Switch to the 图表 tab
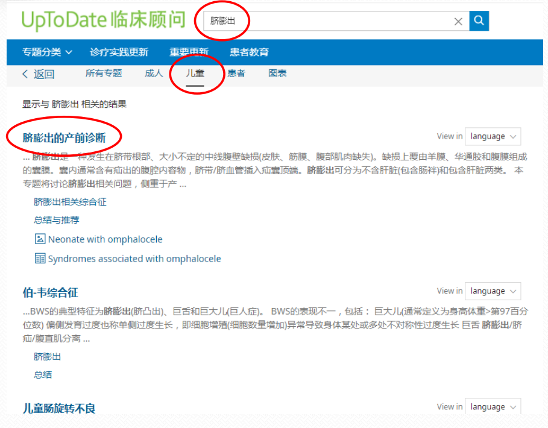 point(277,73)
